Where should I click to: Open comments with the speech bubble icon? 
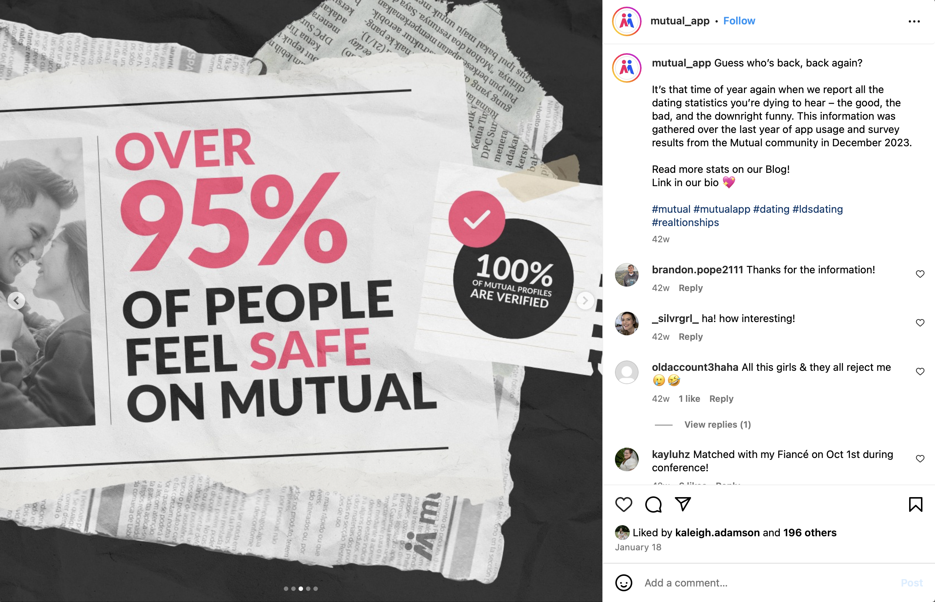click(x=653, y=504)
